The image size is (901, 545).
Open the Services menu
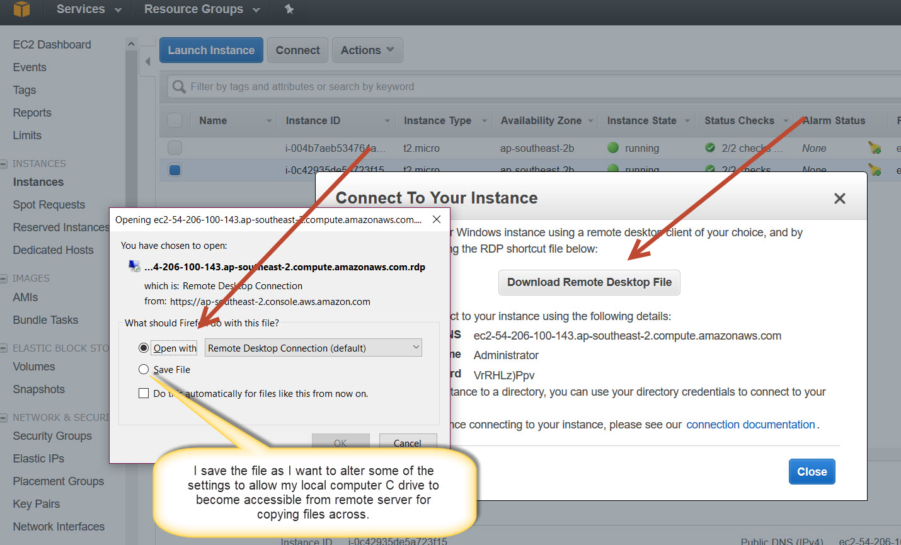point(88,9)
